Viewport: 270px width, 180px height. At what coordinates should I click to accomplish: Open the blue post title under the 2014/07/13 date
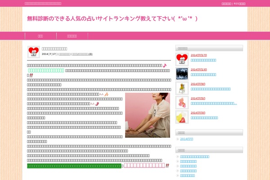(x=203, y=75)
